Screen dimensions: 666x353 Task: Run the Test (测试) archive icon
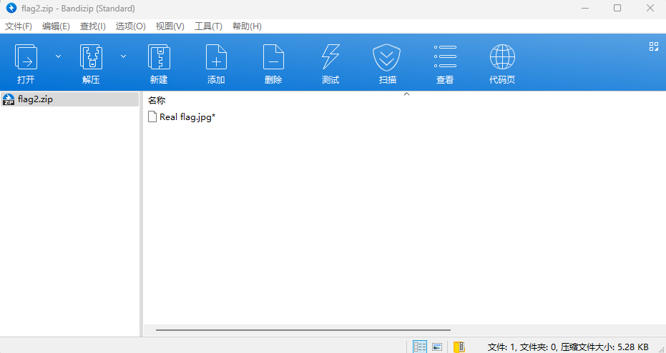pos(330,57)
